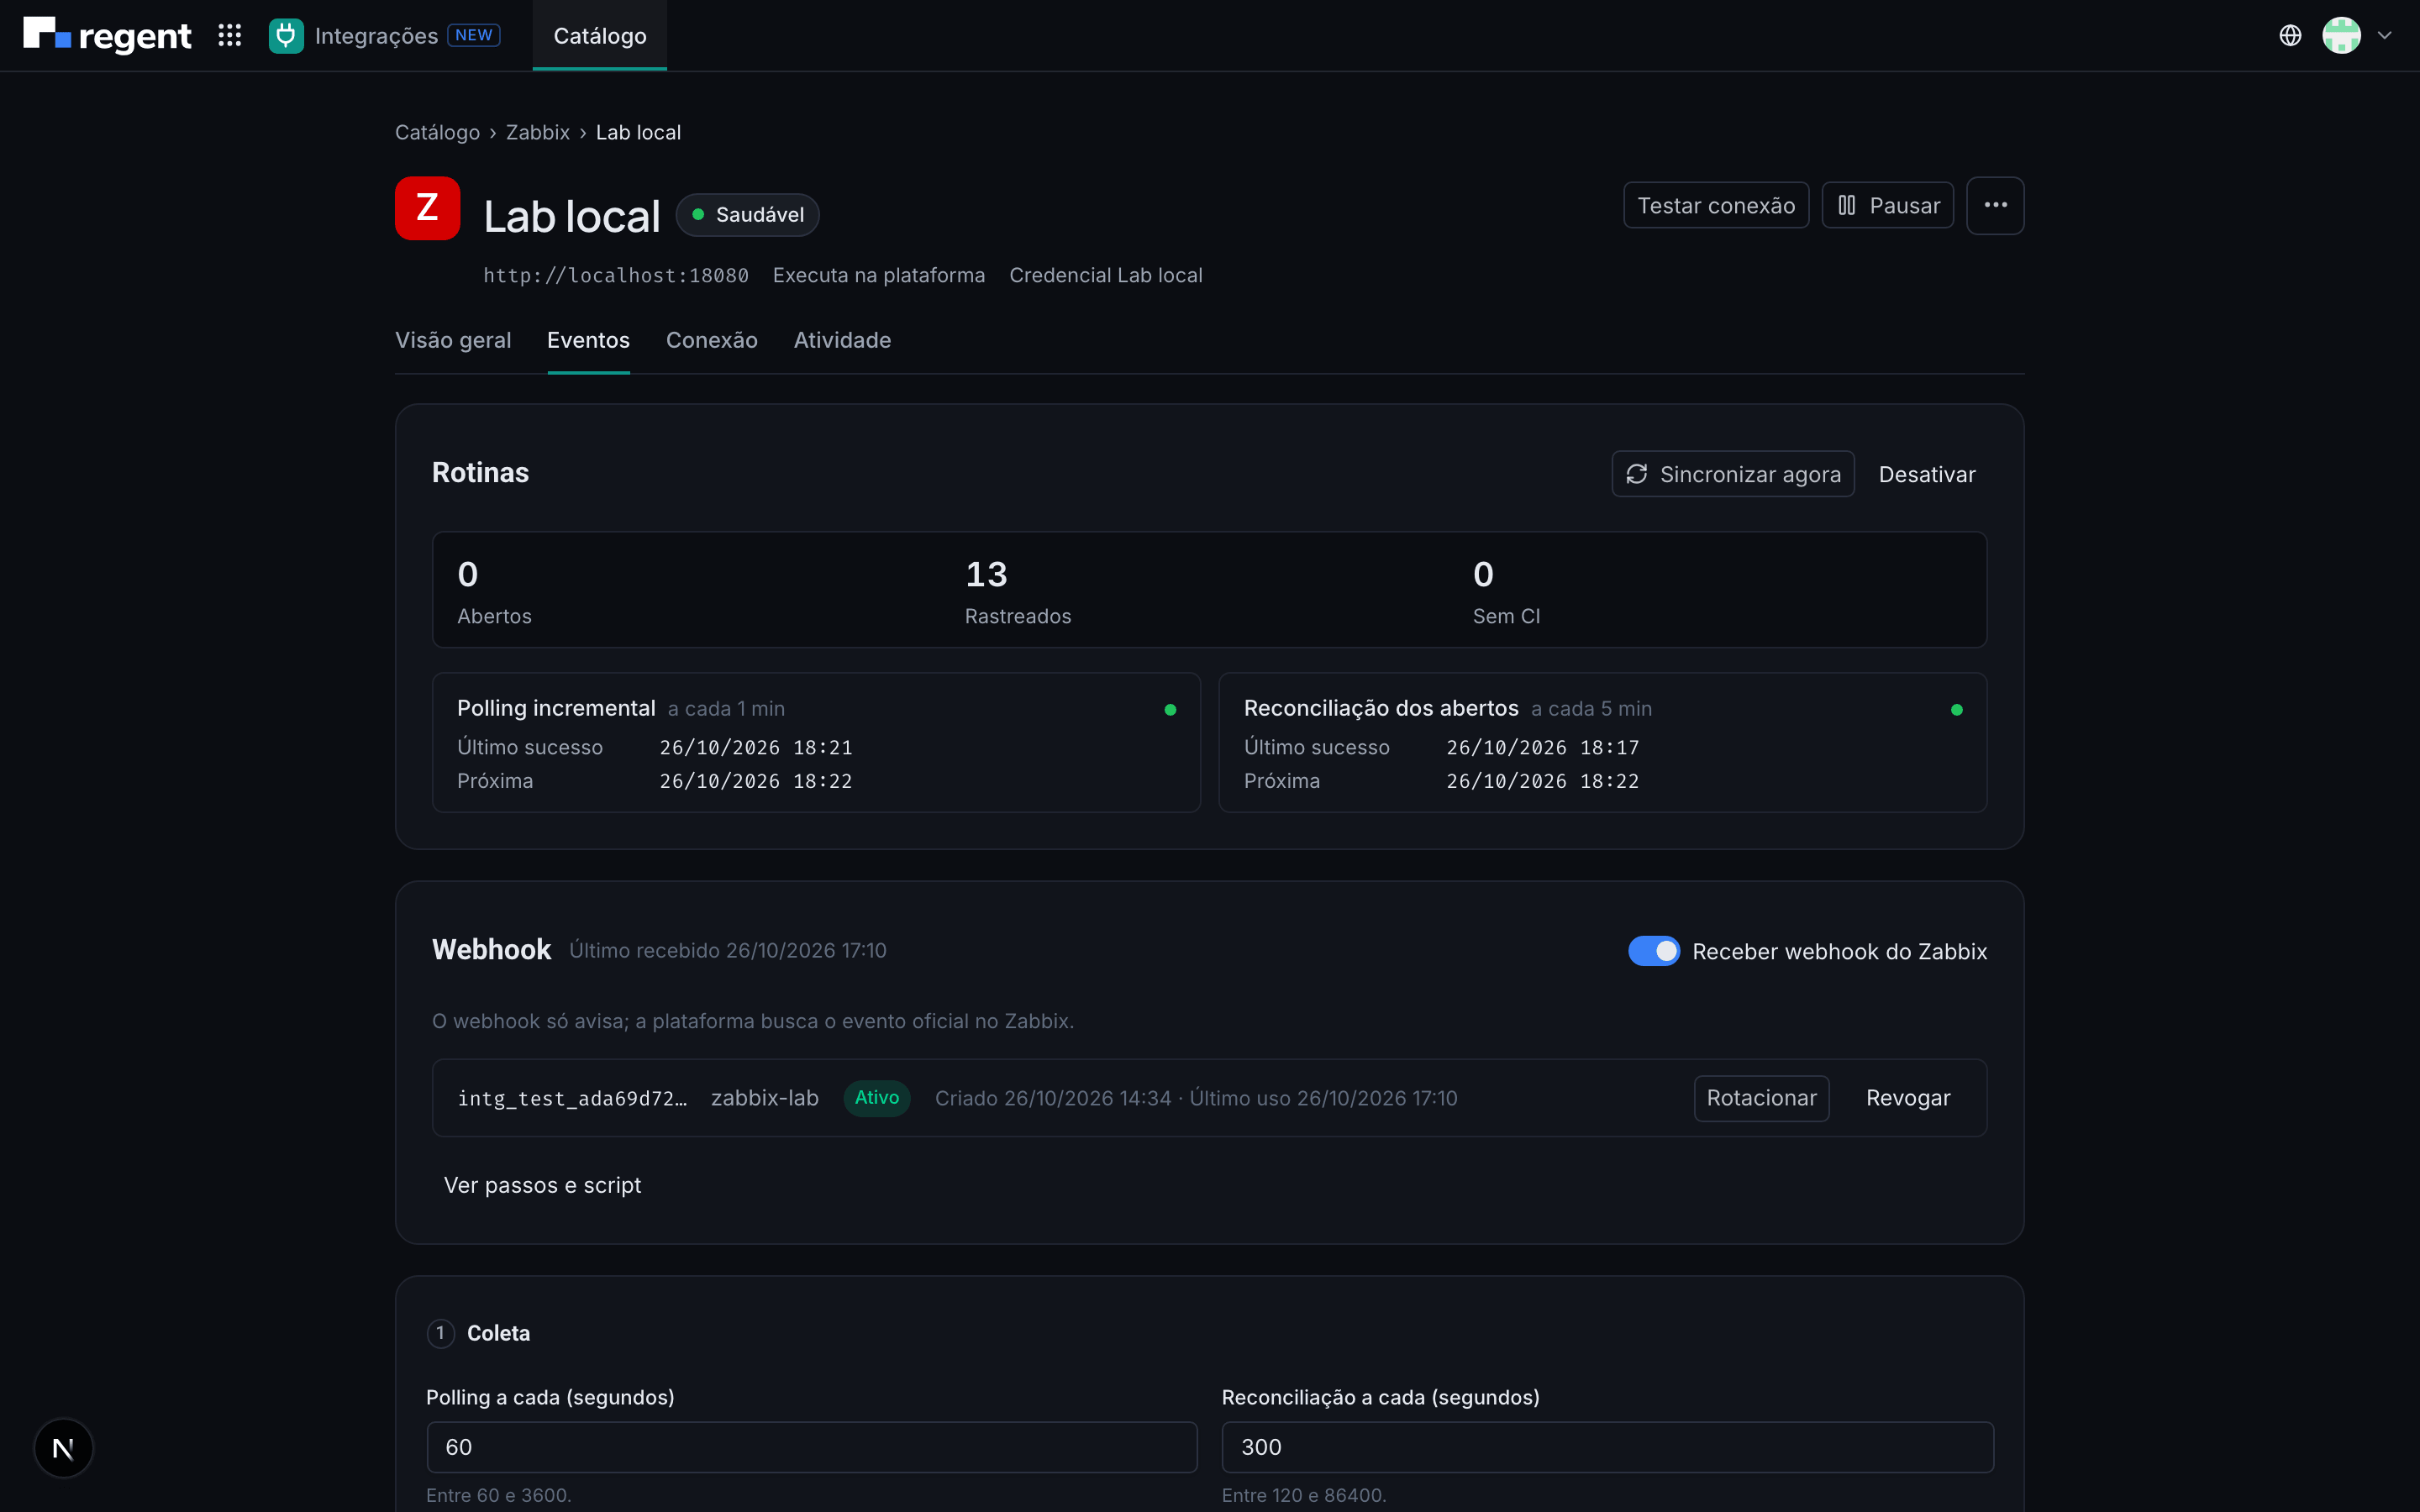Viewport: 2420px width, 1512px height.
Task: Click the Ativo token status badge
Action: 877,1098
